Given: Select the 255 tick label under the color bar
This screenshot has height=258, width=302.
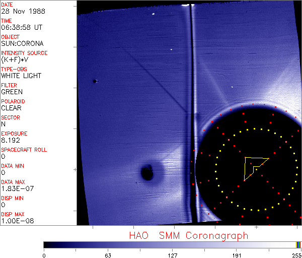Looking at the screenshot, I should point(296,255).
